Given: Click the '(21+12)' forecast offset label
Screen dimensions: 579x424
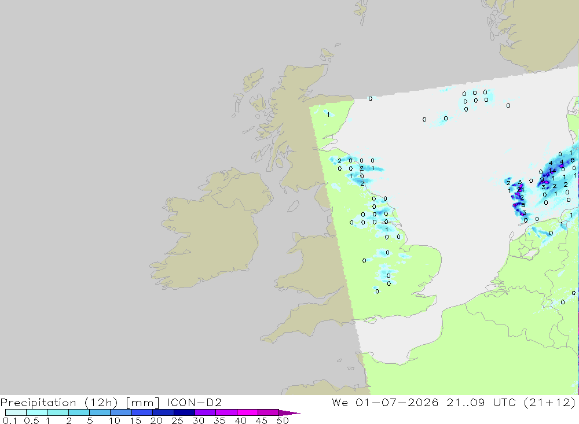Looking at the screenshot, I should pyautogui.click(x=549, y=402).
